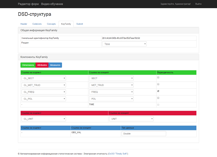217x157 pixels.
Task: Open the Timely Soft footer link
Action: click(x=118, y=154)
